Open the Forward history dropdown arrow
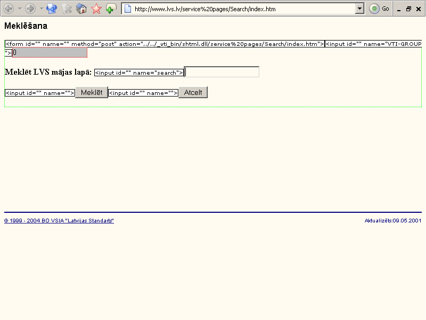This screenshot has width=426, height=320. [42, 9]
